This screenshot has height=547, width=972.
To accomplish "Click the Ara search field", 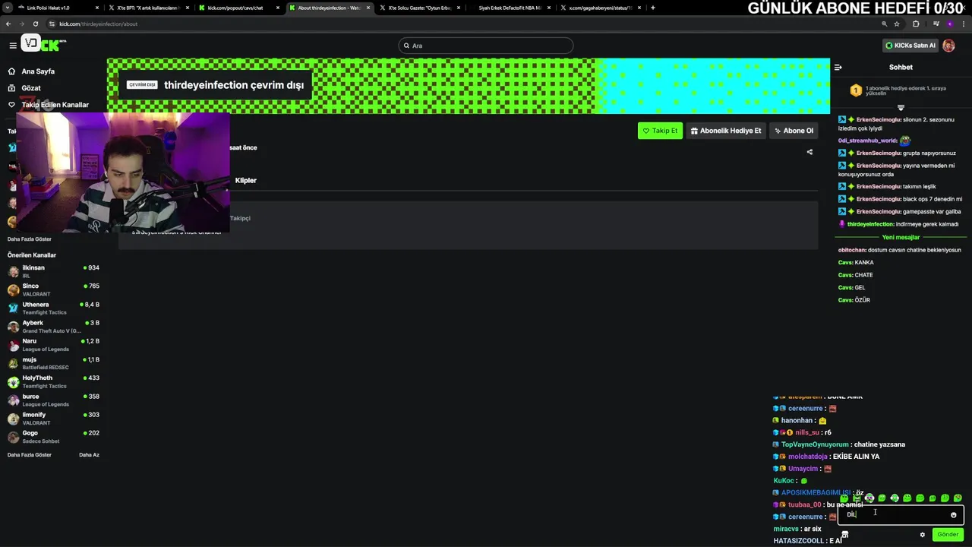I will click(486, 46).
